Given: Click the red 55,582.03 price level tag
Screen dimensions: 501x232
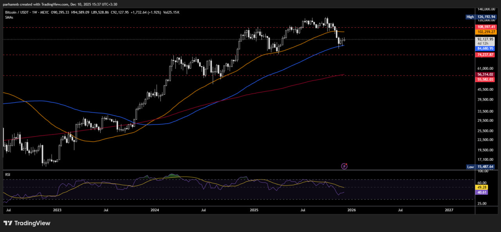Looking at the screenshot, I should click(486, 79).
